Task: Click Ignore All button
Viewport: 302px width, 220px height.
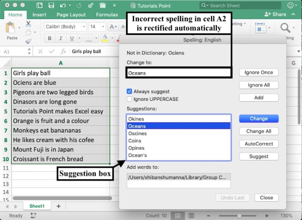Action: (x=259, y=85)
